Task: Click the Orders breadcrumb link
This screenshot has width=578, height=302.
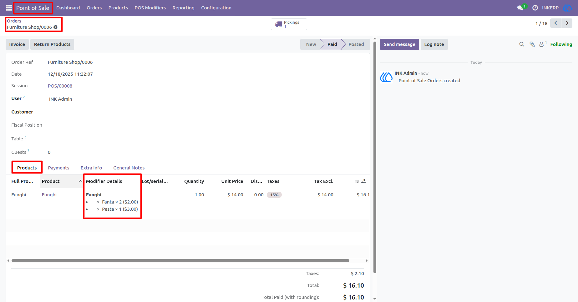Action: pos(14,21)
